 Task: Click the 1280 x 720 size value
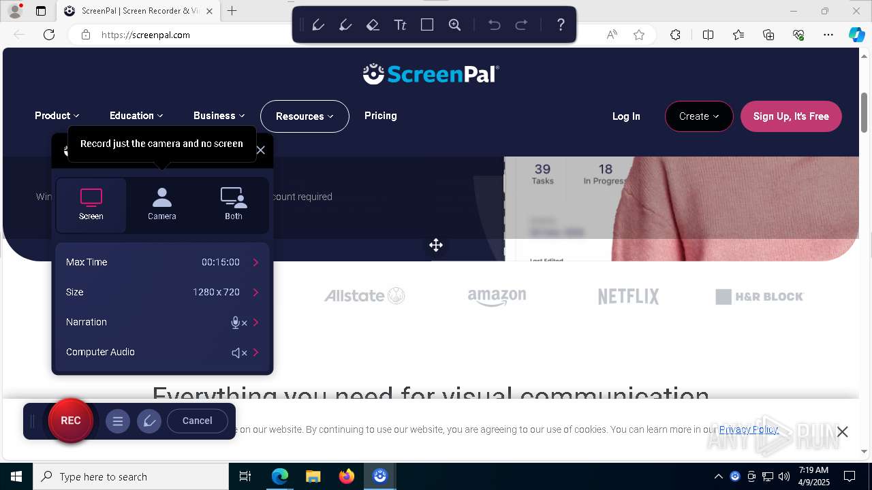point(216,292)
